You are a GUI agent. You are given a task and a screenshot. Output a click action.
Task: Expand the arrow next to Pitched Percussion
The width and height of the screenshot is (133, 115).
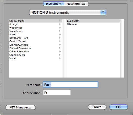[x=60, y=48]
